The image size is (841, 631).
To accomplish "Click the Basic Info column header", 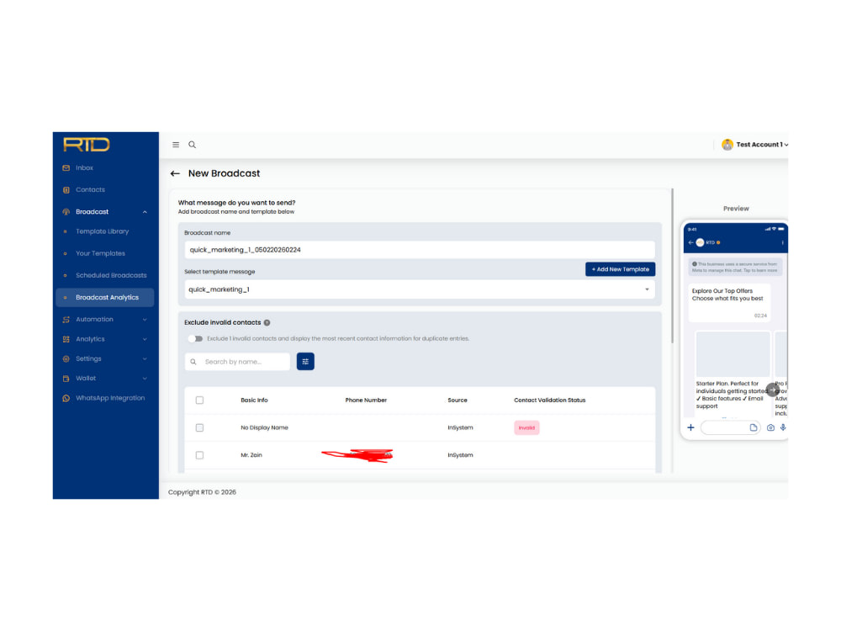I will [x=254, y=400].
